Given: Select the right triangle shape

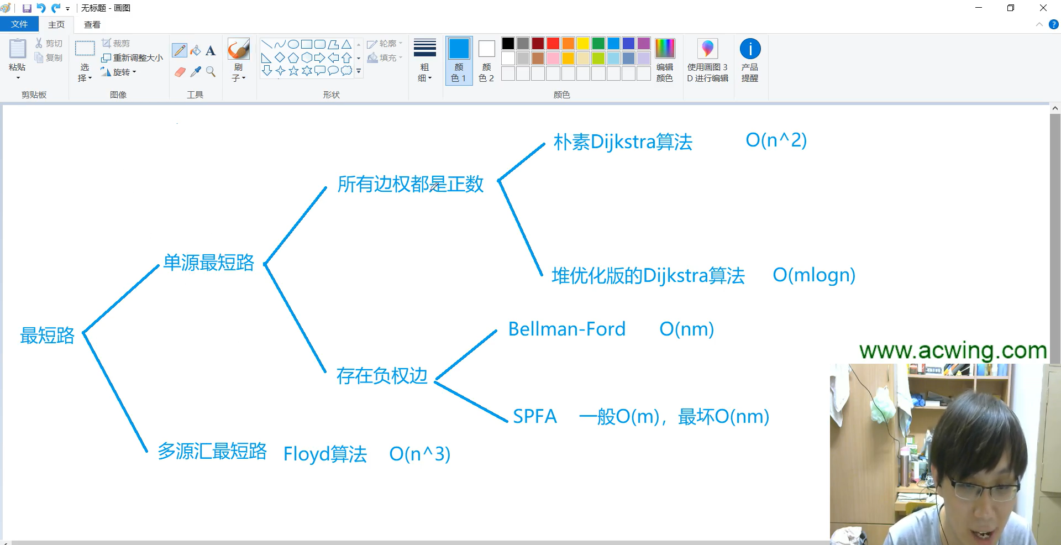Looking at the screenshot, I should click(x=266, y=57).
